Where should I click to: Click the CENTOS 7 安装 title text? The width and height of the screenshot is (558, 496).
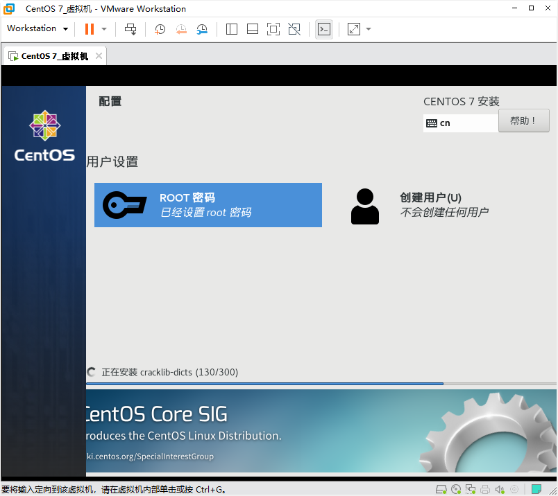pyautogui.click(x=462, y=102)
